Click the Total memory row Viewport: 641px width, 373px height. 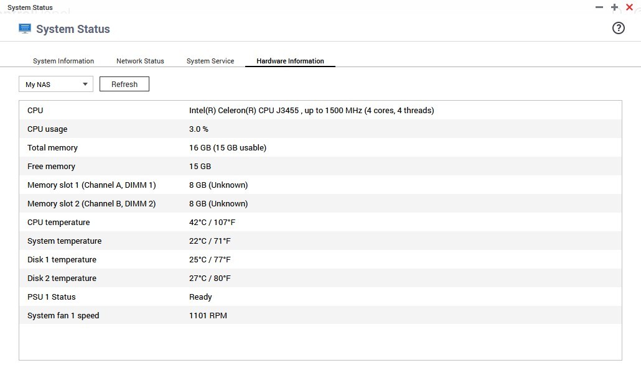pos(320,148)
